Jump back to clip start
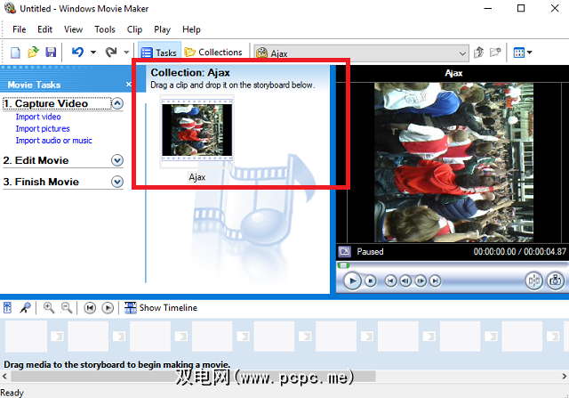The image size is (569, 398). (x=390, y=281)
